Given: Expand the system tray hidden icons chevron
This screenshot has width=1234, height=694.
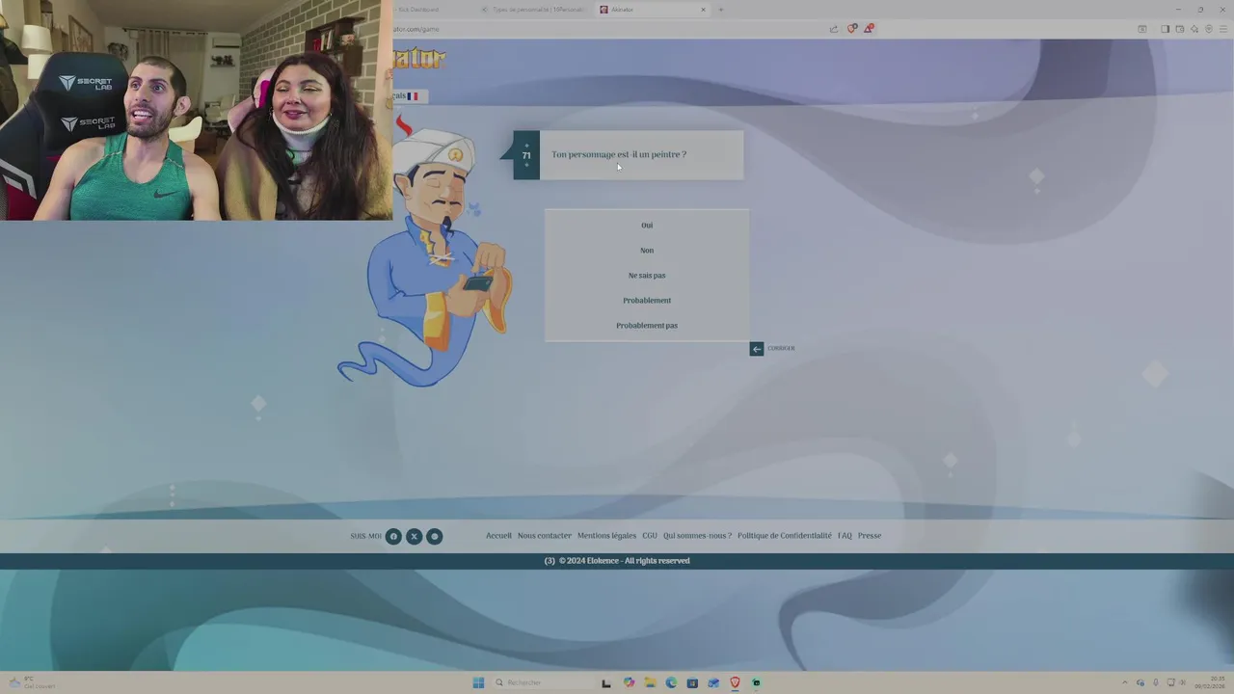Looking at the screenshot, I should pos(1124,682).
